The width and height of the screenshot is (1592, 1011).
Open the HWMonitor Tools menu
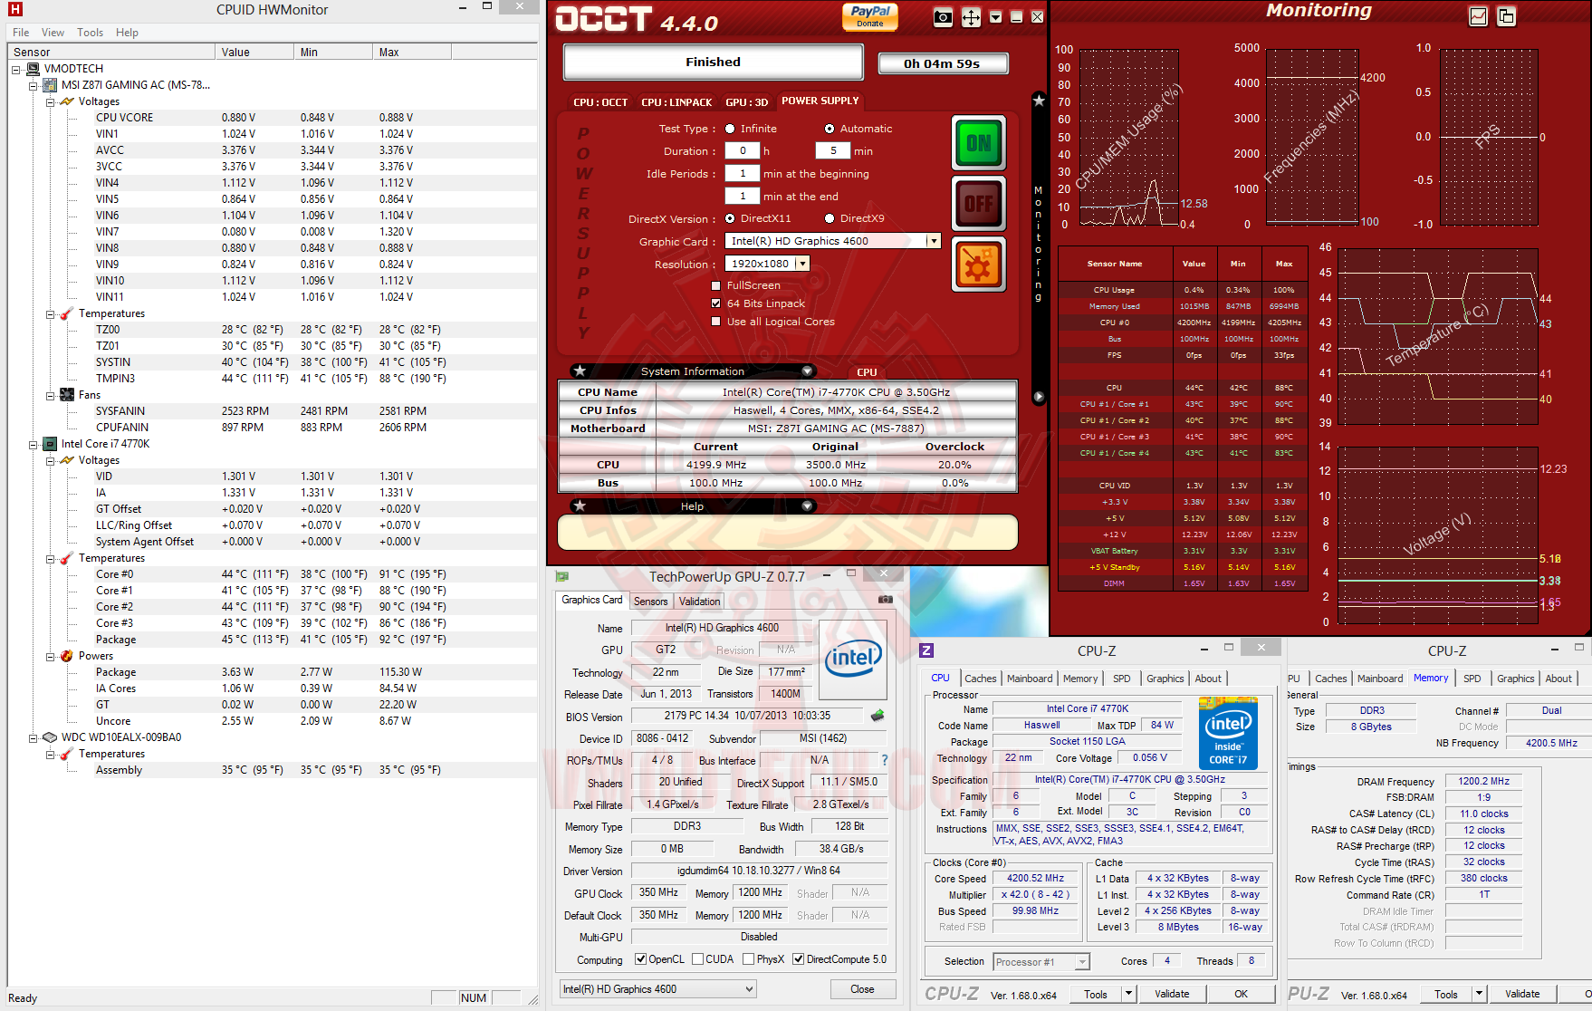(90, 33)
